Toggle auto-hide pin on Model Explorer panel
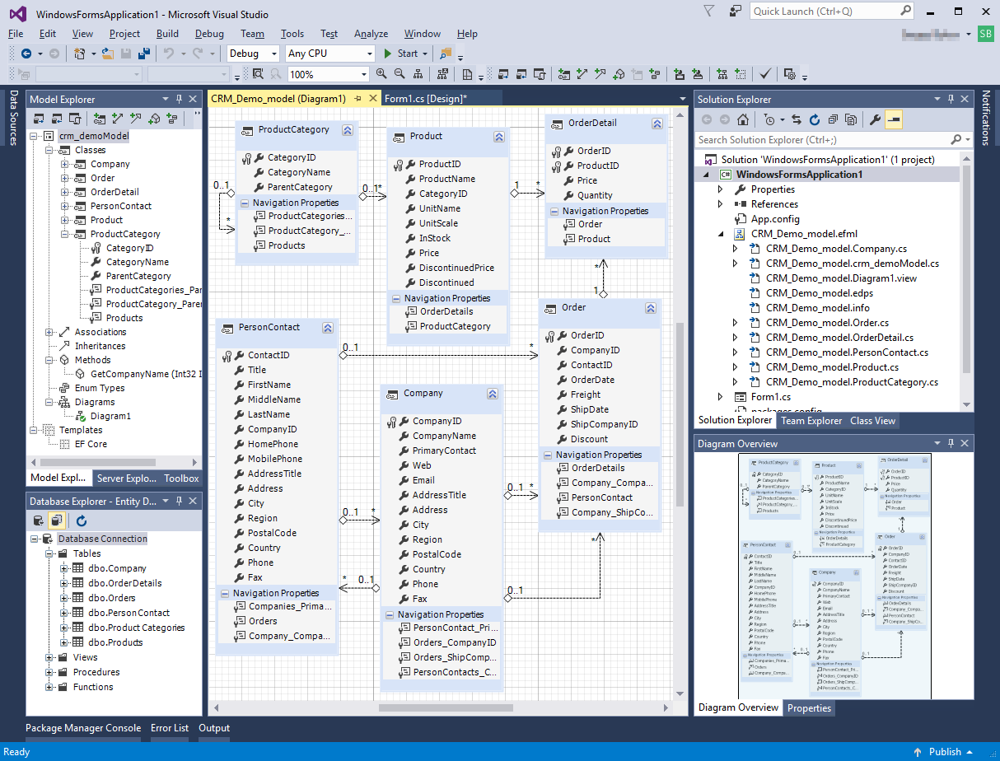Screen dimensions: 1000x761 [x=180, y=99]
